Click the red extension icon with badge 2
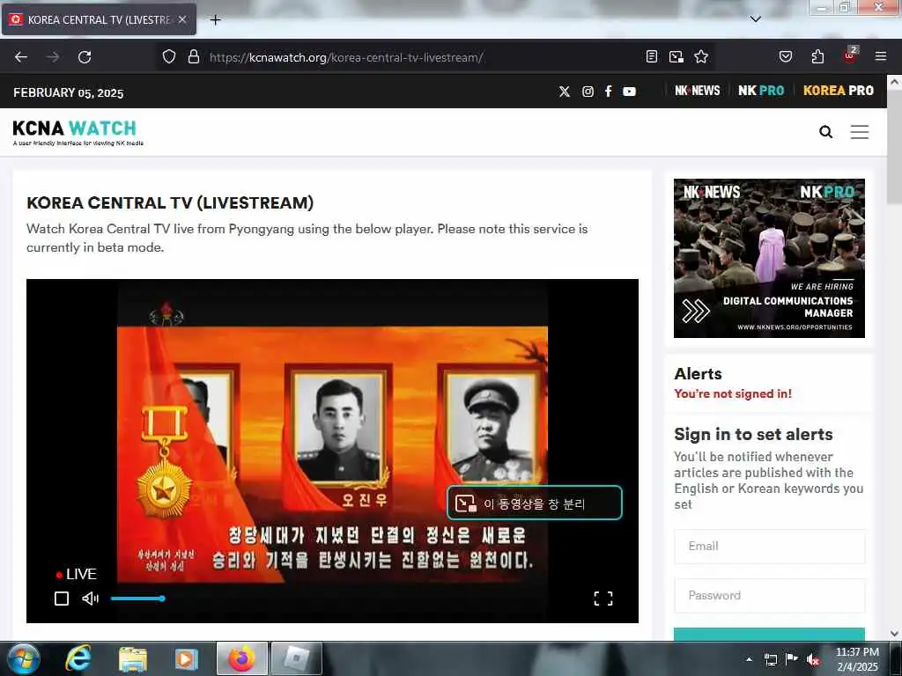Viewport: 902px width, 676px height. coord(850,55)
